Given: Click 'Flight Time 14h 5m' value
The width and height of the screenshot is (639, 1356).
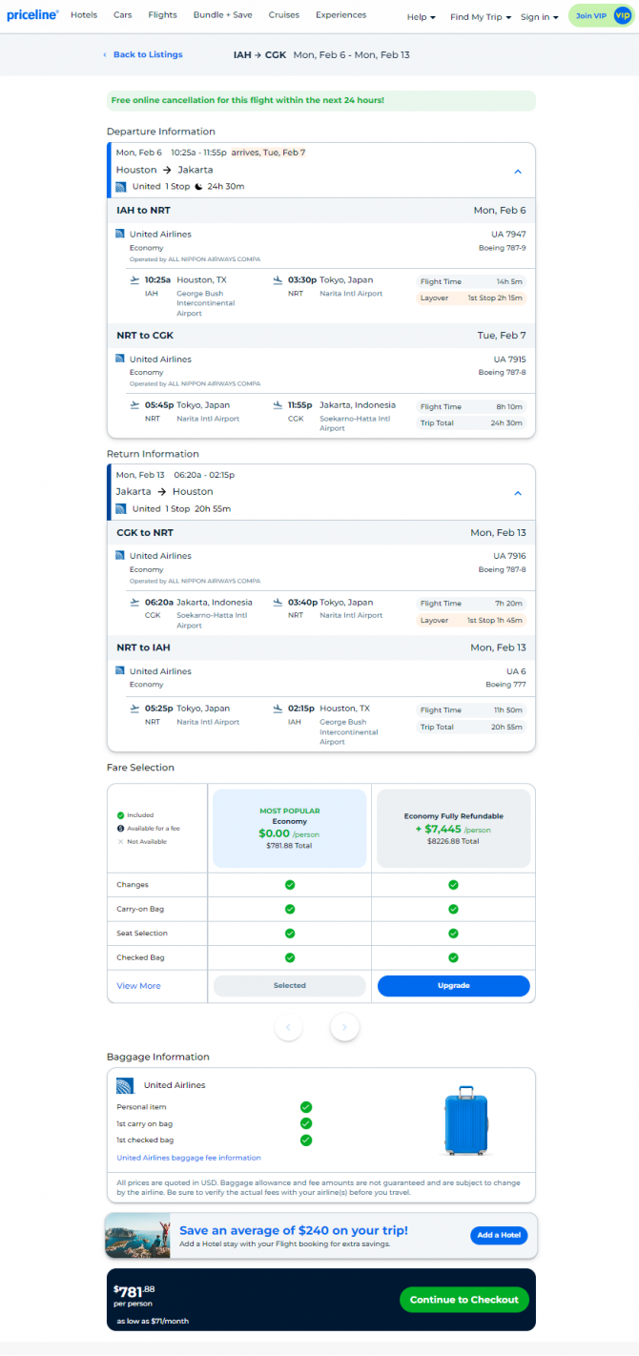Looking at the screenshot, I should pyautogui.click(x=510, y=281).
